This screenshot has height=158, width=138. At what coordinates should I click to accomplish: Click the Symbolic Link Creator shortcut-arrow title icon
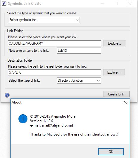tap(4, 4)
